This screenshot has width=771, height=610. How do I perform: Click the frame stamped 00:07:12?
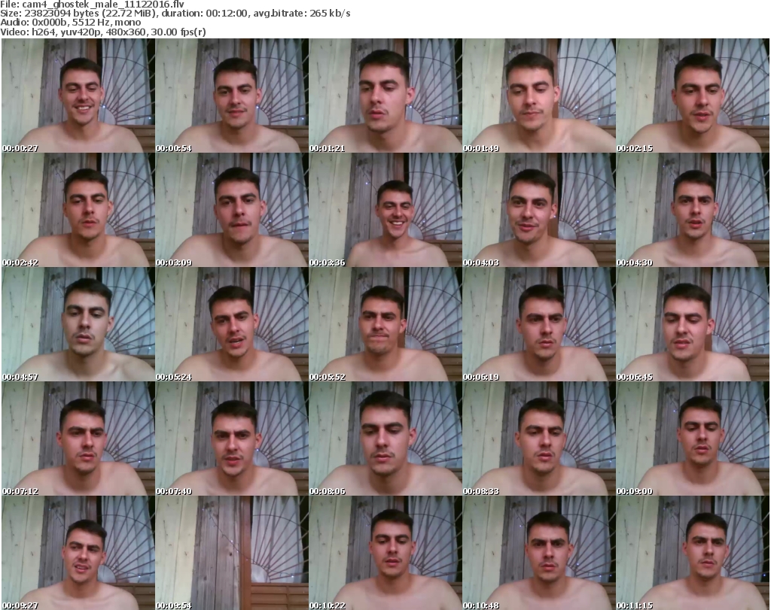coord(78,439)
